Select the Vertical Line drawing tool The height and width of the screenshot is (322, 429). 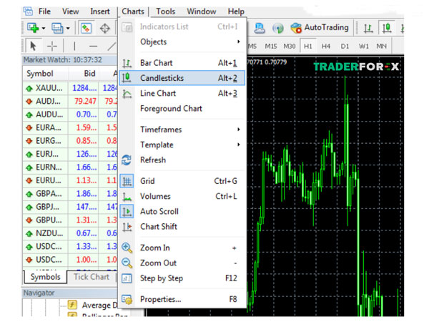[x=74, y=46]
